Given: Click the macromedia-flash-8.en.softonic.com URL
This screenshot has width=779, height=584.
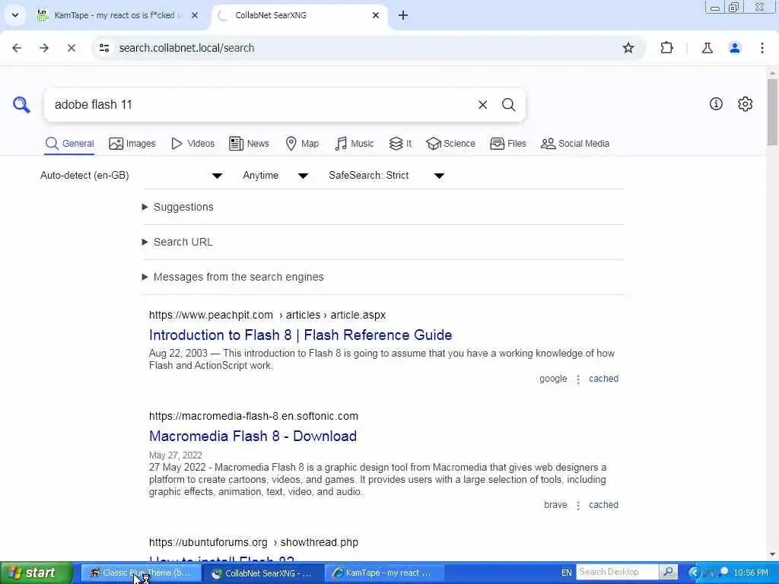Looking at the screenshot, I should click(x=253, y=416).
